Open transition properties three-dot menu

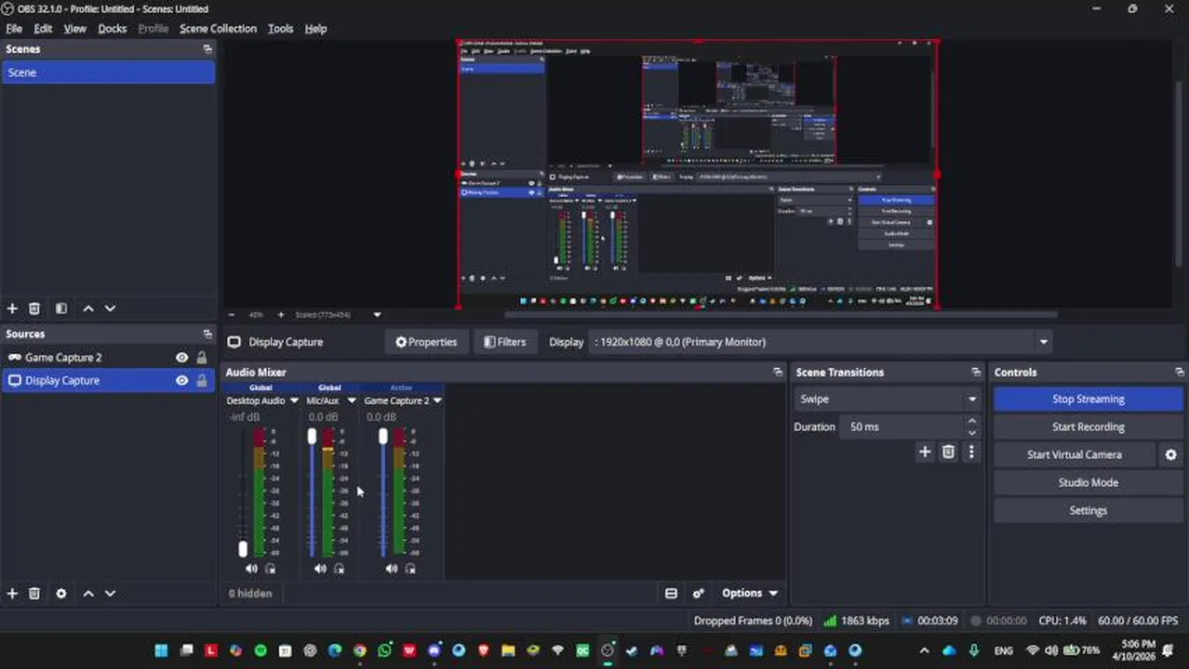click(x=971, y=452)
